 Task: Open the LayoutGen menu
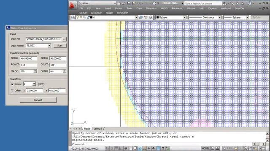(x=97, y=13)
